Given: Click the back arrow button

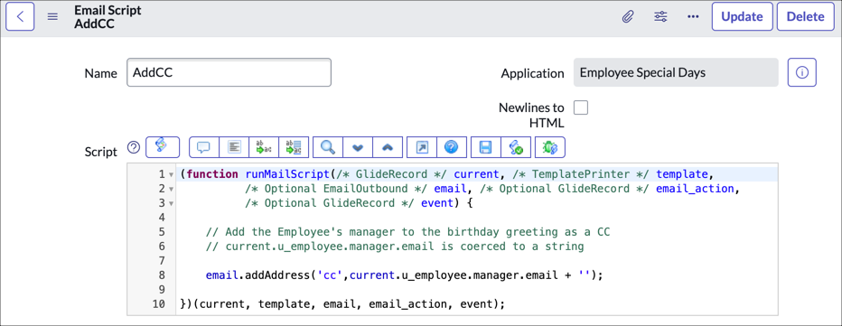Looking at the screenshot, I should click(20, 16).
